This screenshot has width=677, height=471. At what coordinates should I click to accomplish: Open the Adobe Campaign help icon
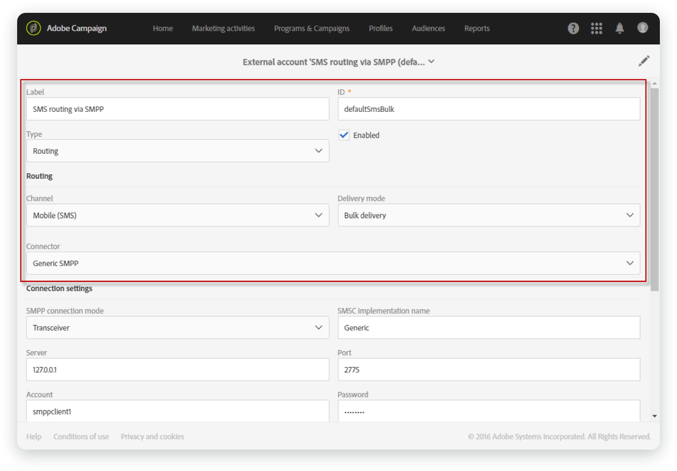(573, 28)
